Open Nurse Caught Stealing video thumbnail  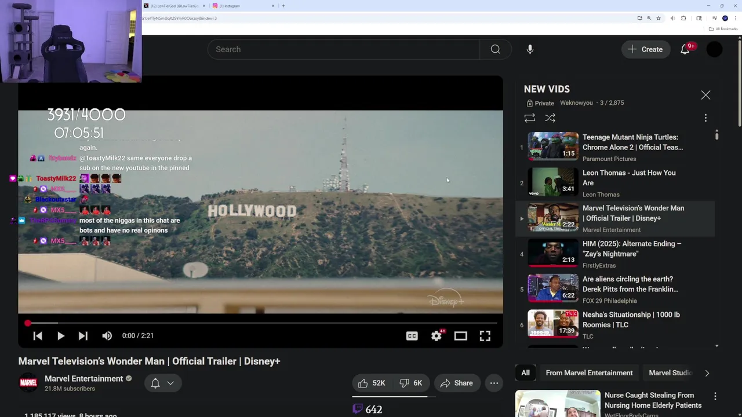click(x=558, y=404)
